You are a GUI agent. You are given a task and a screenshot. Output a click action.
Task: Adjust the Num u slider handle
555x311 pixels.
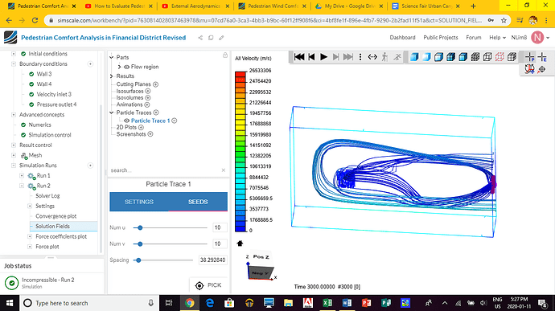pyautogui.click(x=140, y=228)
